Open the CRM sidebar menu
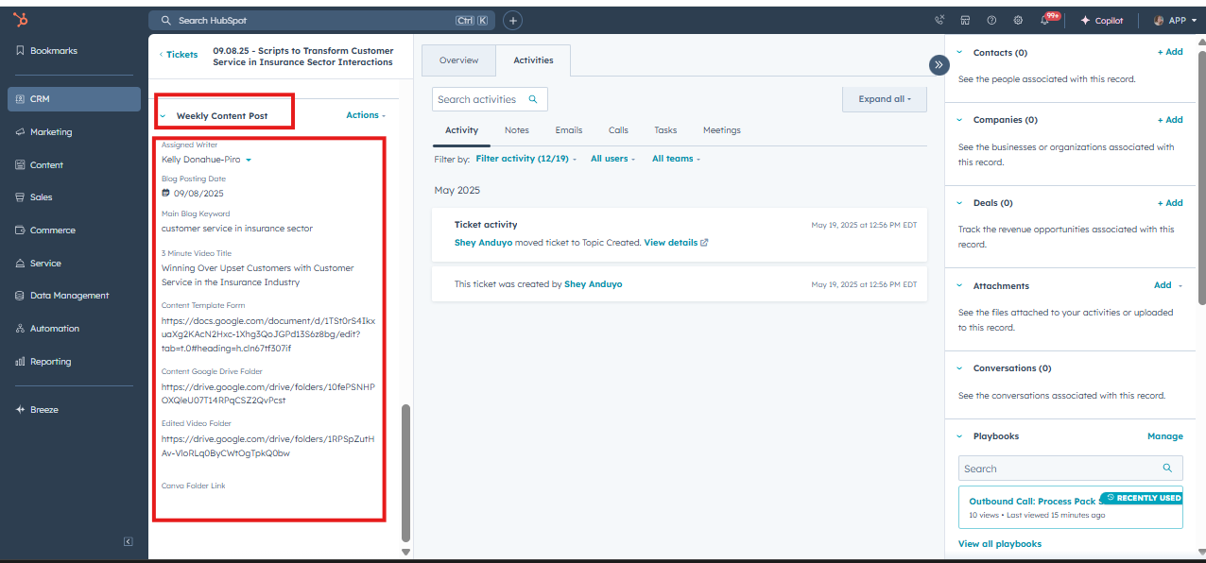Image resolution: width=1206 pixels, height=563 pixels. (74, 99)
